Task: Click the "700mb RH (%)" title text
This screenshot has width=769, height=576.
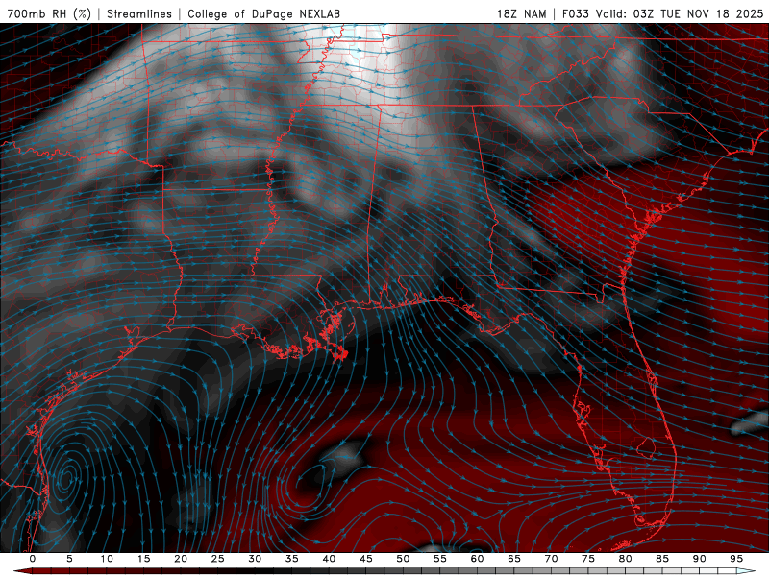Action: pos(49,13)
